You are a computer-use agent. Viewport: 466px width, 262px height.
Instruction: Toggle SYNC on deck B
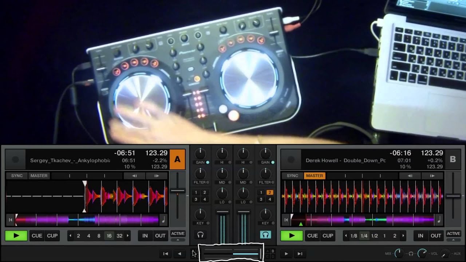(292, 176)
